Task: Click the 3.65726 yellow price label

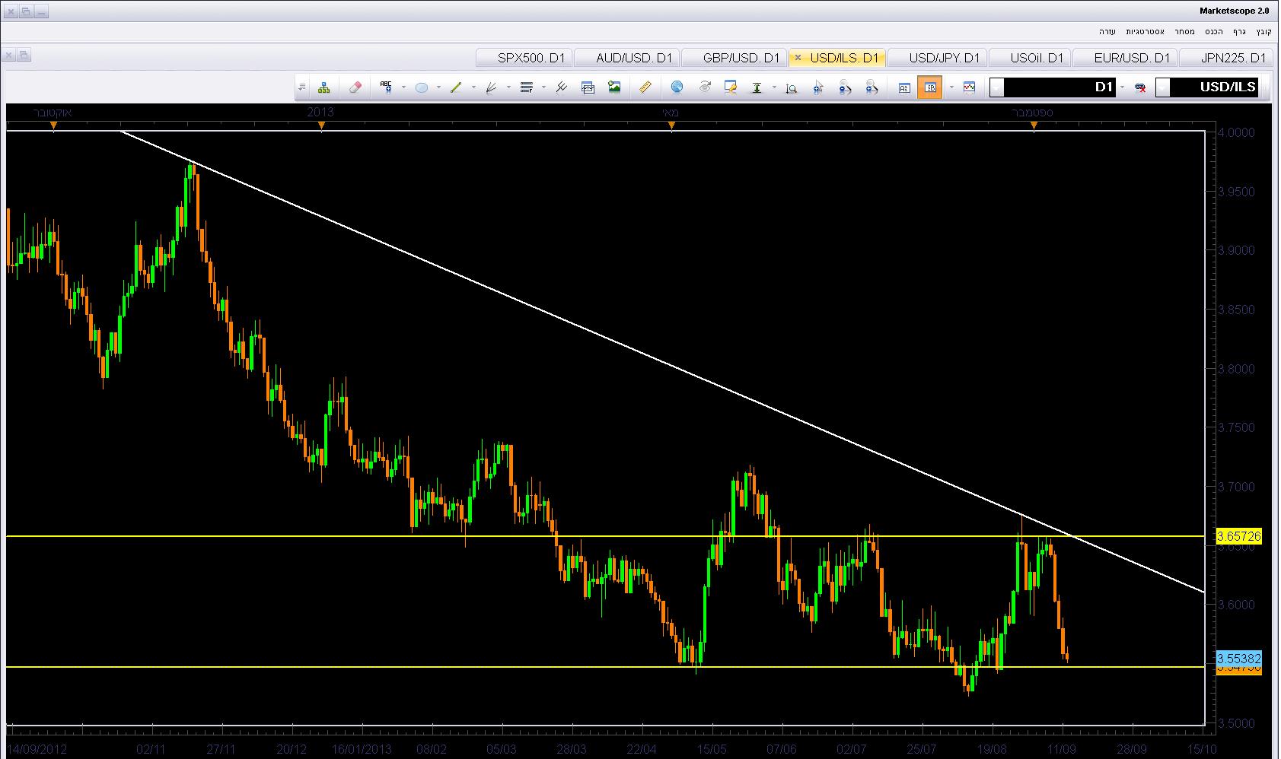Action: (1239, 536)
